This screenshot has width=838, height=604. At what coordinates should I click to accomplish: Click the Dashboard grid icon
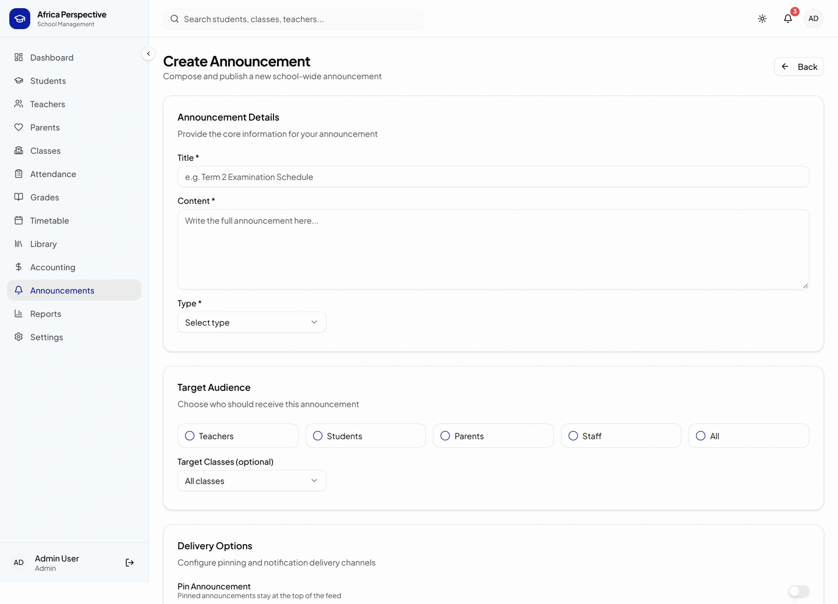tap(19, 57)
